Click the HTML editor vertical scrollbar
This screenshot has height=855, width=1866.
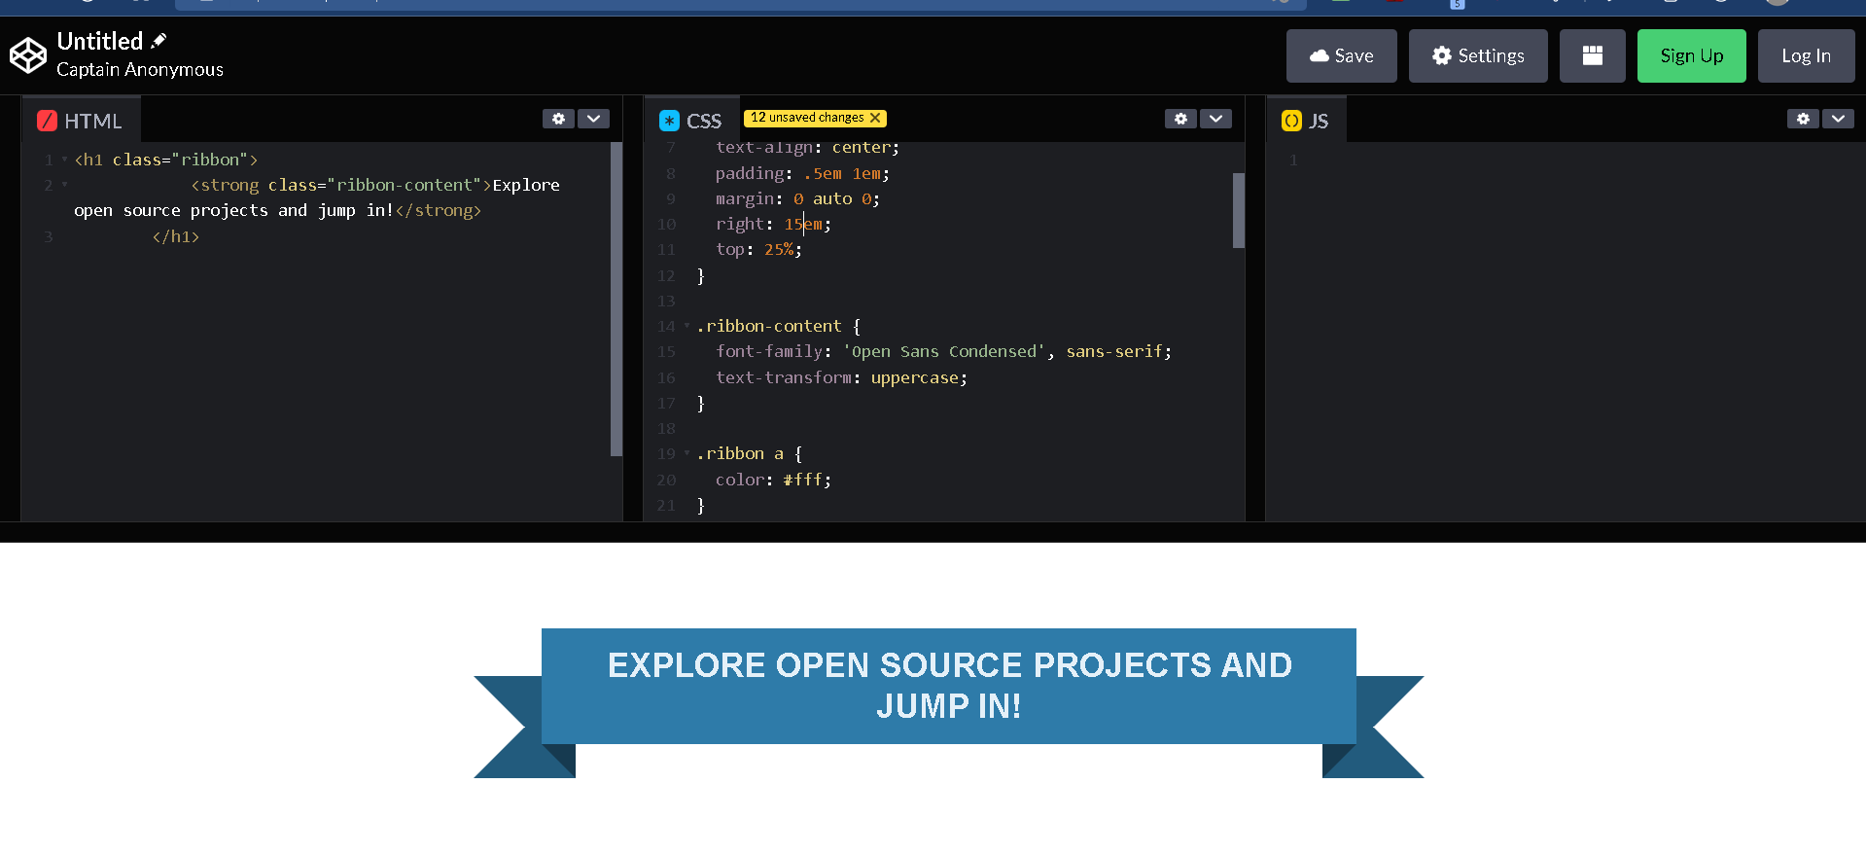[616, 299]
